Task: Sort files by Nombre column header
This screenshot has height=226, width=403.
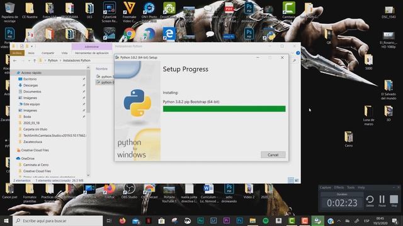Action: [102, 68]
